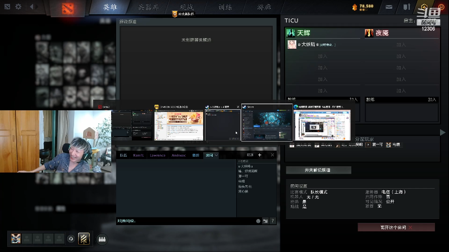
Task: Join as 夜魇 coach
Action: [432, 100]
